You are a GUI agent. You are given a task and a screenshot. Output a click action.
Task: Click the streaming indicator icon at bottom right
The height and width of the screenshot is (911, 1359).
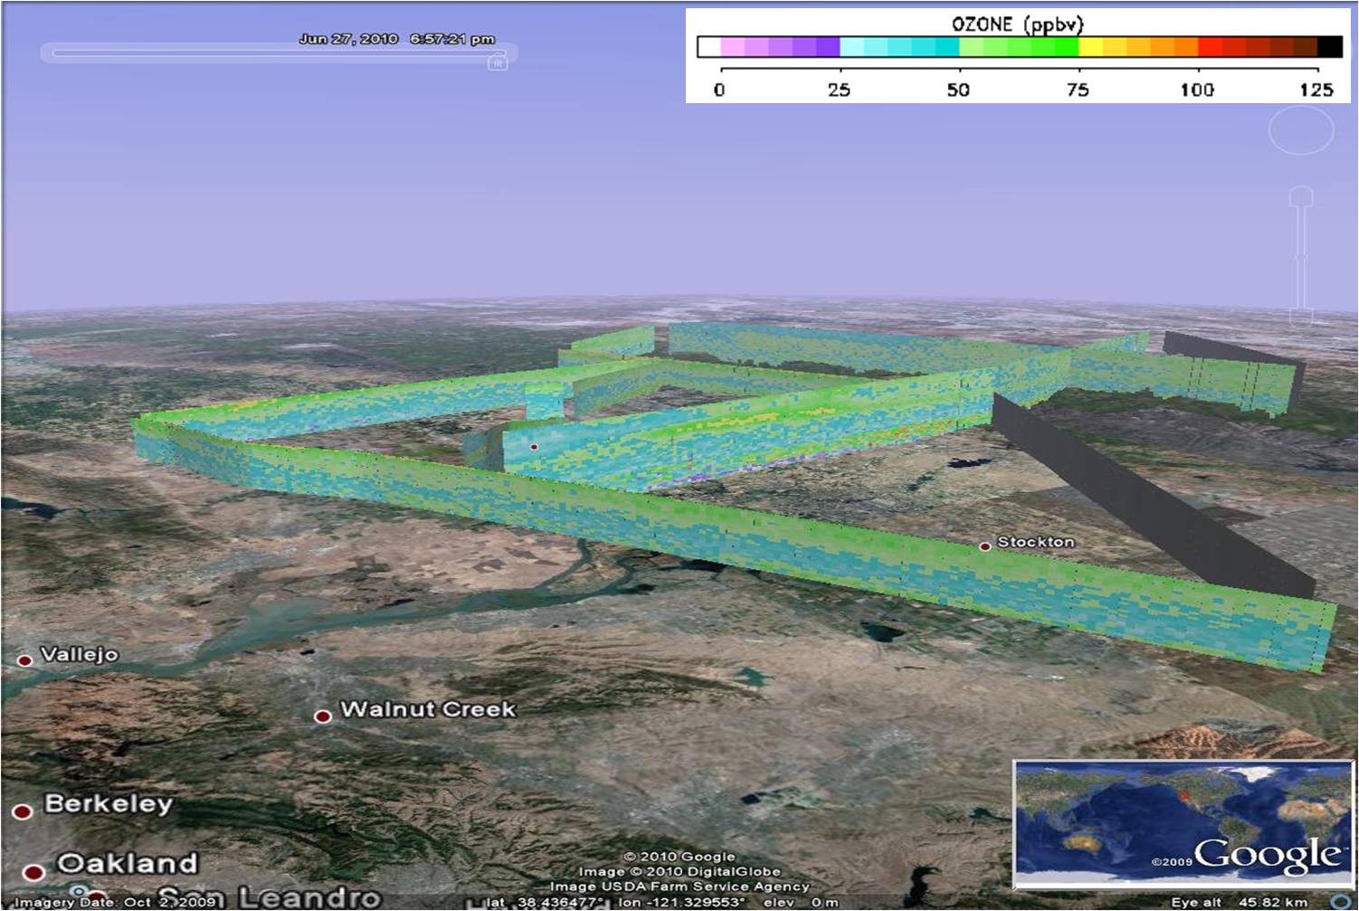pos(1343,902)
